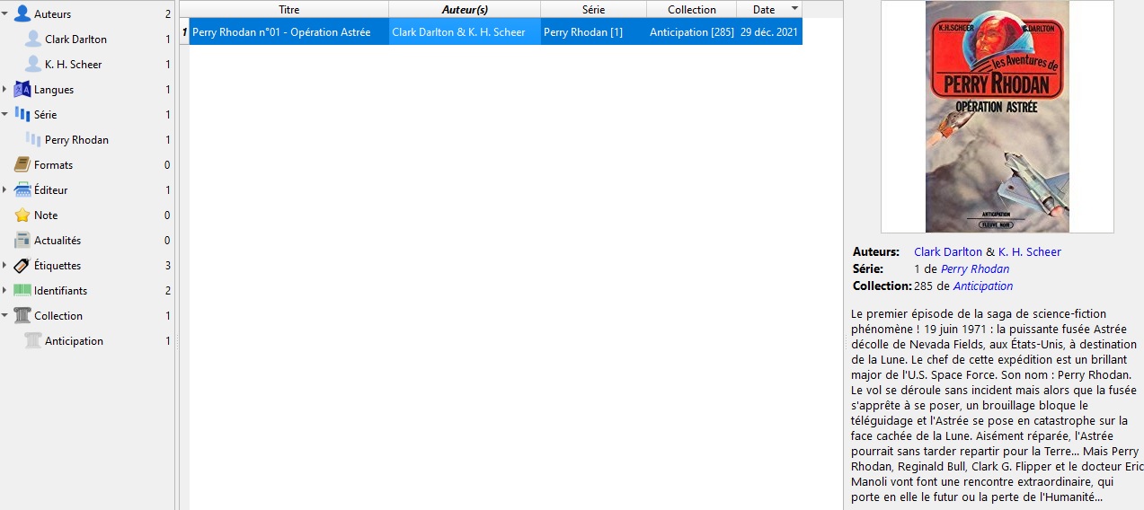Open the K. H. Scheer link in details
The image size is (1144, 510).
(1030, 252)
